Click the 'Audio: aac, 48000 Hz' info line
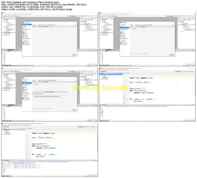This screenshot has height=178, width=197. coord(32,7)
